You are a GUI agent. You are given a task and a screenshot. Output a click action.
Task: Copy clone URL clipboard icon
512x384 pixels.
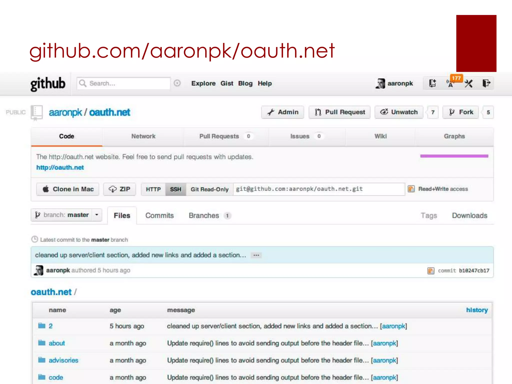411,189
